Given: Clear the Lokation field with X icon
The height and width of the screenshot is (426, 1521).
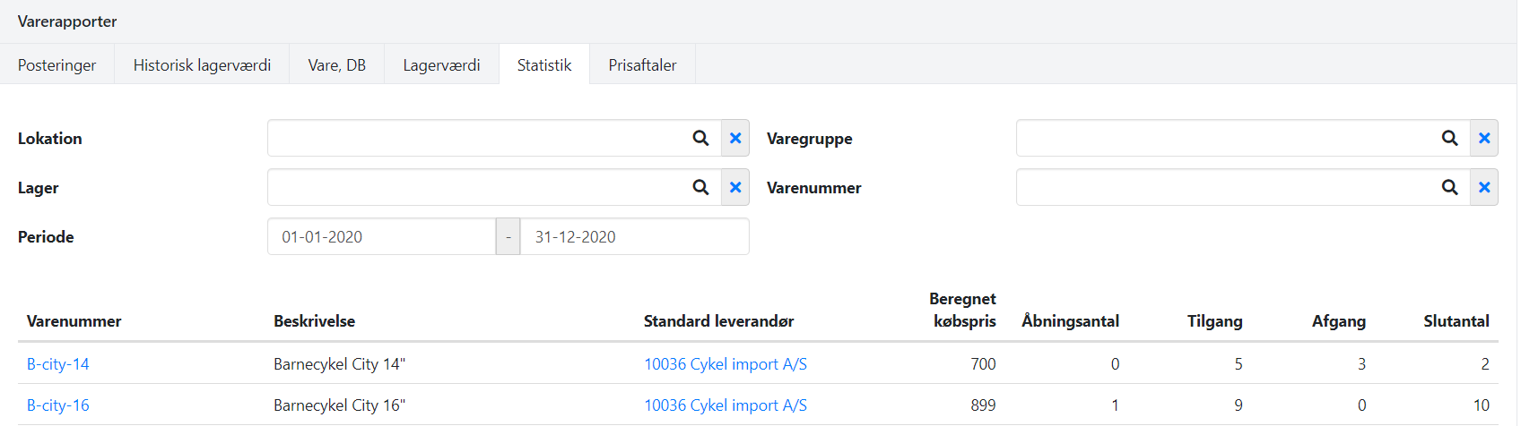Looking at the screenshot, I should point(735,138).
